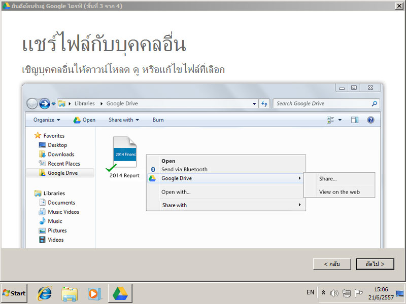Minimize the illustrated Explorer window

pyautogui.click(x=342, y=88)
